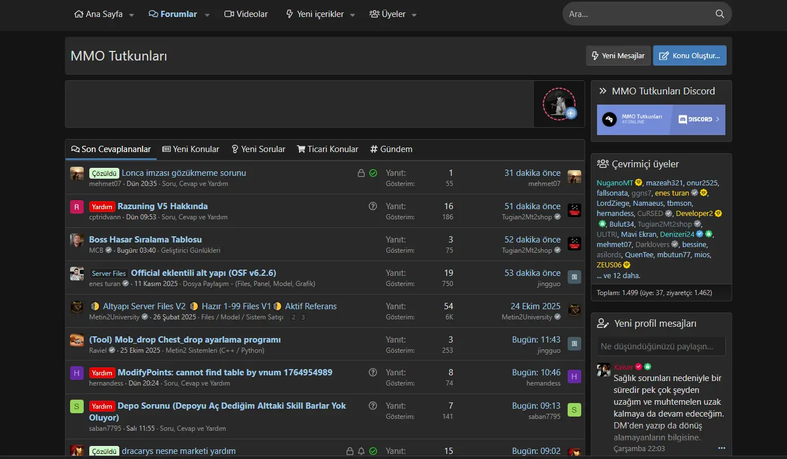Open the Gündem tab
Image resolution: width=787 pixels, height=459 pixels.
pyautogui.click(x=391, y=149)
